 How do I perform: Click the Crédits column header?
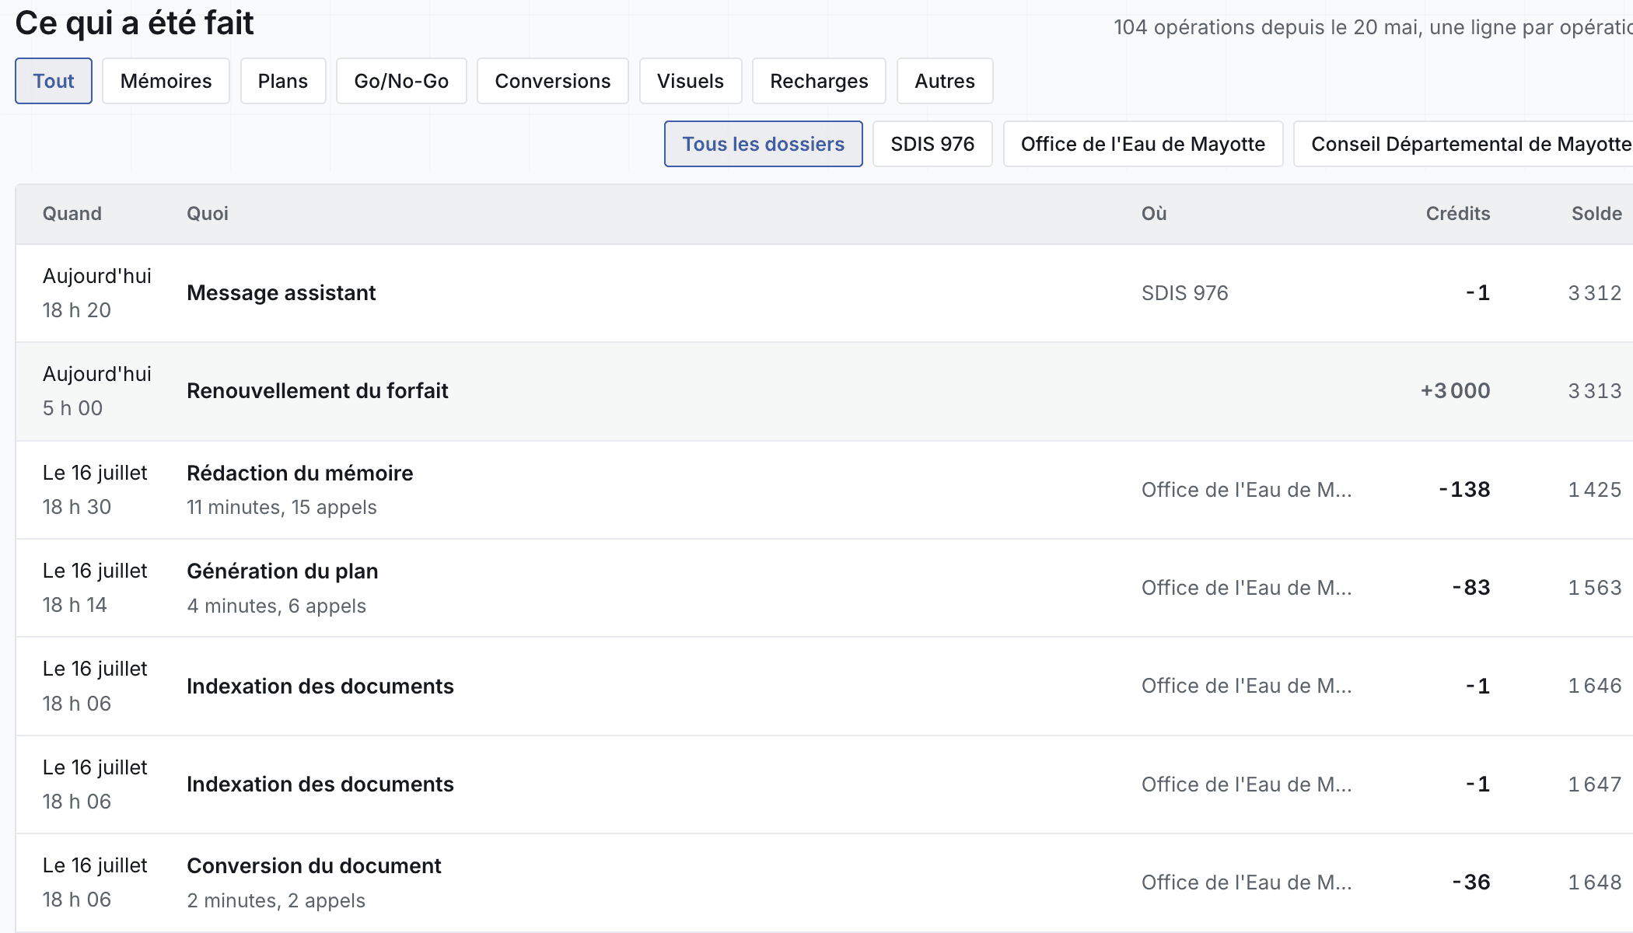click(x=1458, y=214)
